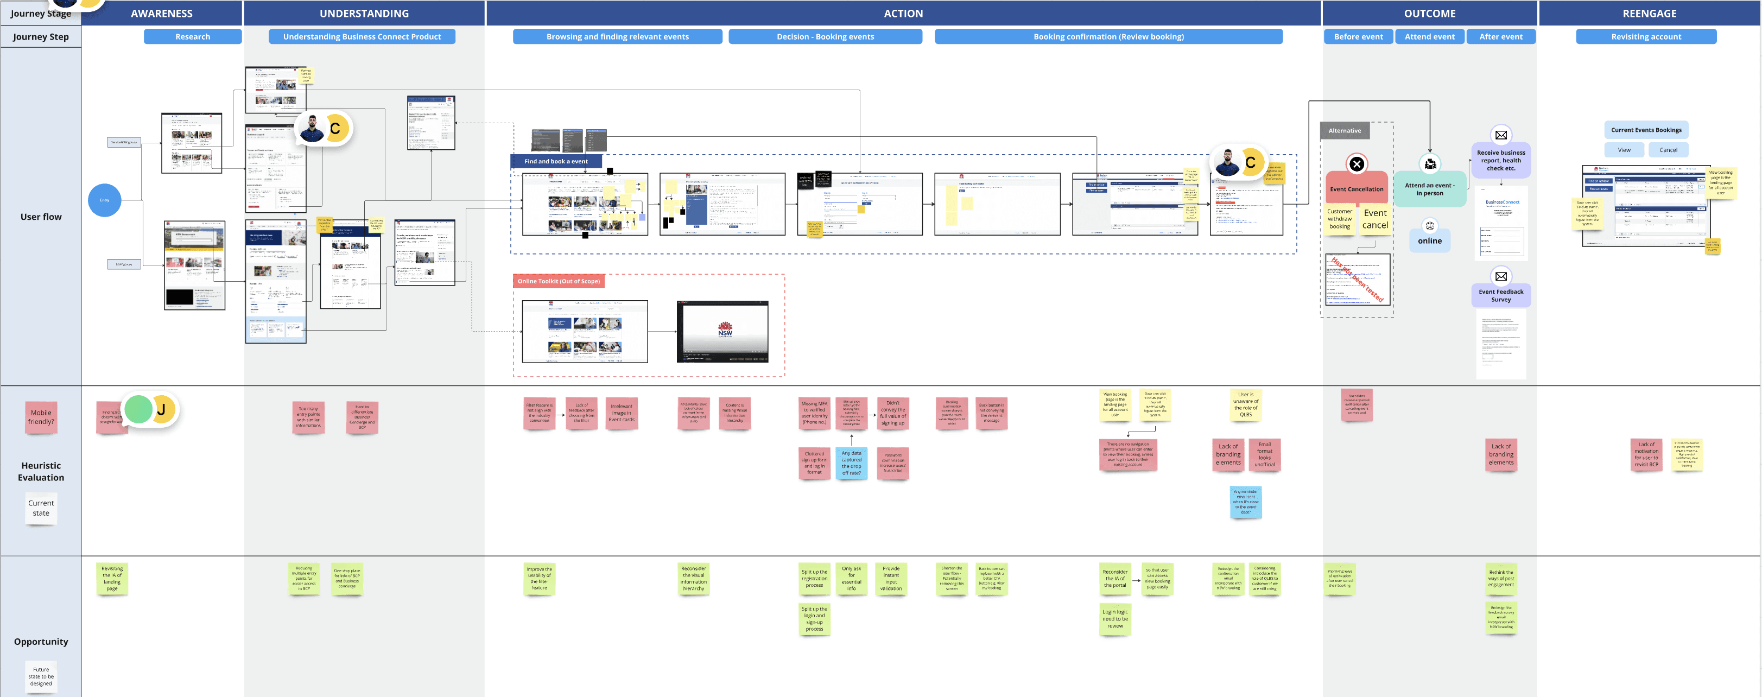Viewport: 1762px width, 697px height.
Task: Click Understanding Business Connect Product step
Action: point(362,37)
